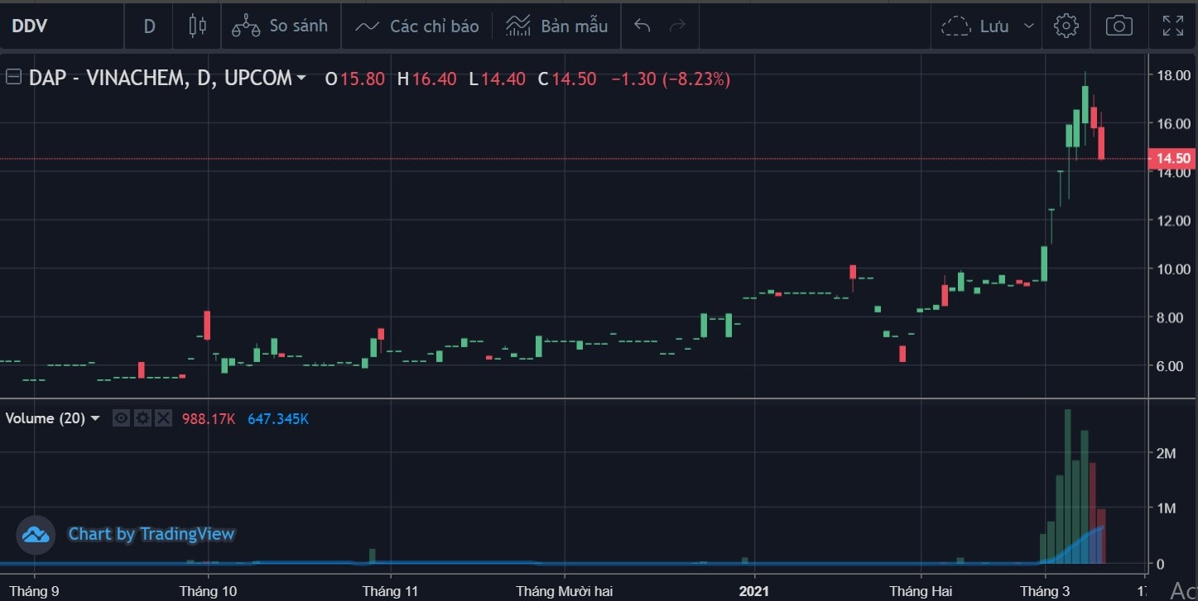Click the Tháng Hai time axis label
1198x601 pixels.
click(x=921, y=591)
